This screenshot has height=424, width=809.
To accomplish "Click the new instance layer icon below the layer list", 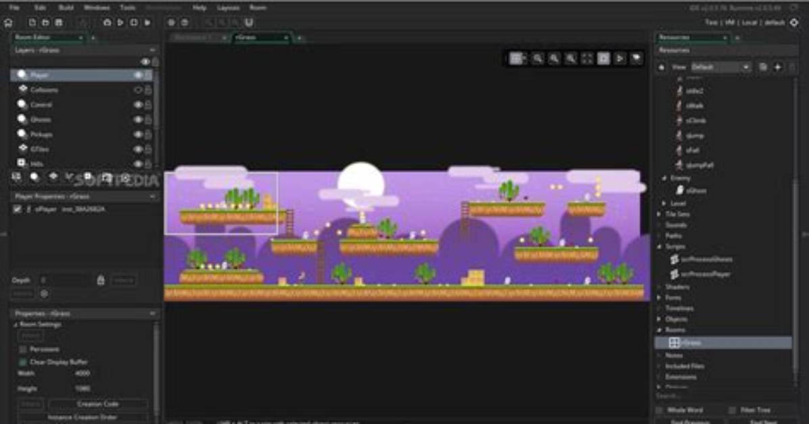I will pos(34,177).
